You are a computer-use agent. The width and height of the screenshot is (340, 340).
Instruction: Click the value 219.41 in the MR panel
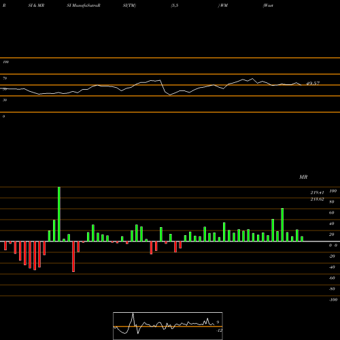pyautogui.click(x=317, y=192)
